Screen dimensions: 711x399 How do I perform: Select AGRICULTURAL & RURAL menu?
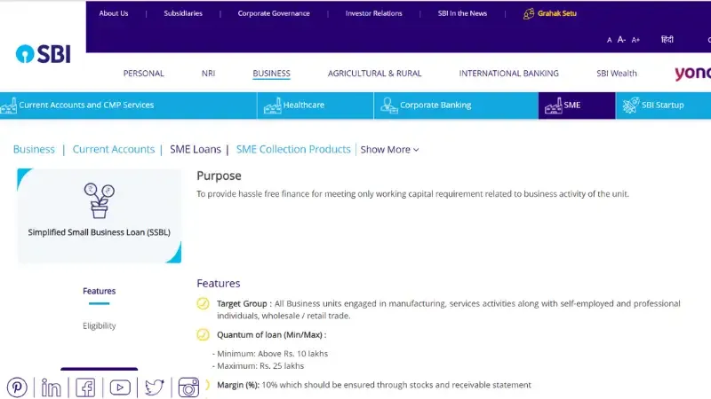tap(374, 74)
